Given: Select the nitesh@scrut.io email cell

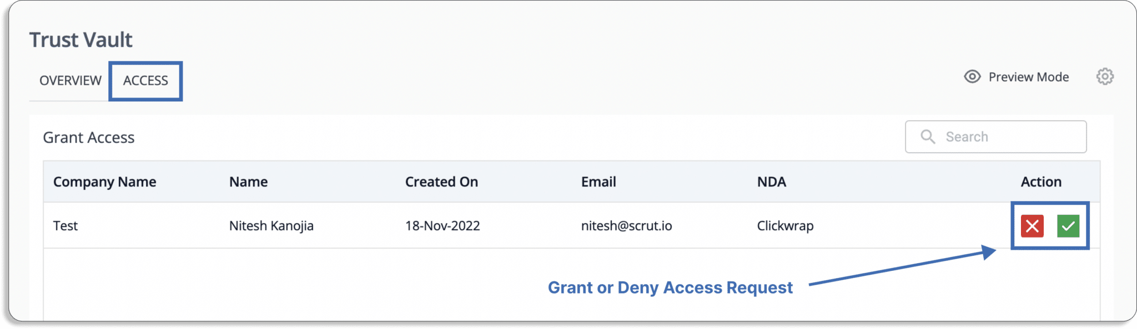Looking at the screenshot, I should point(627,226).
